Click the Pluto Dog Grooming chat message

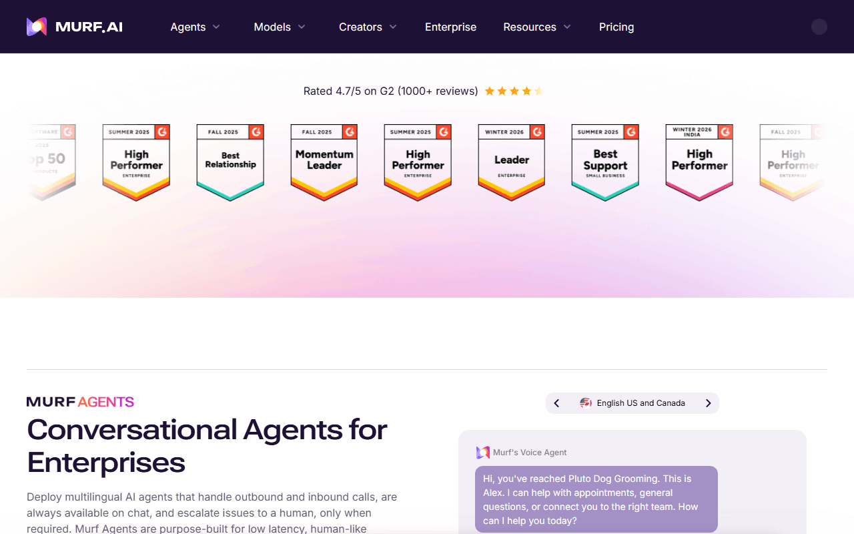(x=596, y=499)
